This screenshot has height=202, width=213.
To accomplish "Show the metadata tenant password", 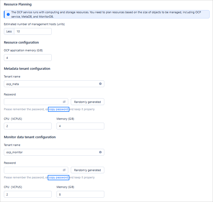I will [x=64, y=102].
